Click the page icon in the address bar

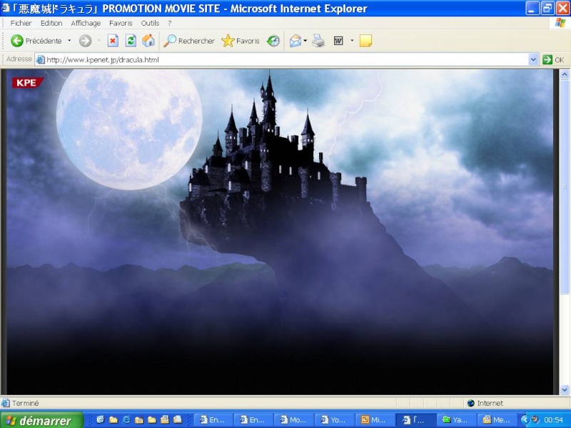pos(41,60)
